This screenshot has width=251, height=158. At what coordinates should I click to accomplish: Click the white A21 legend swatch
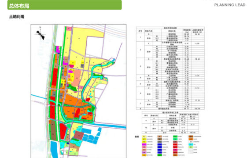tap(191, 142)
